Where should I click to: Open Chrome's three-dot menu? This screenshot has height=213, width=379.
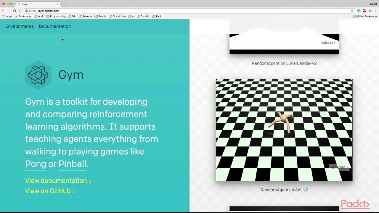pyautogui.click(x=375, y=11)
